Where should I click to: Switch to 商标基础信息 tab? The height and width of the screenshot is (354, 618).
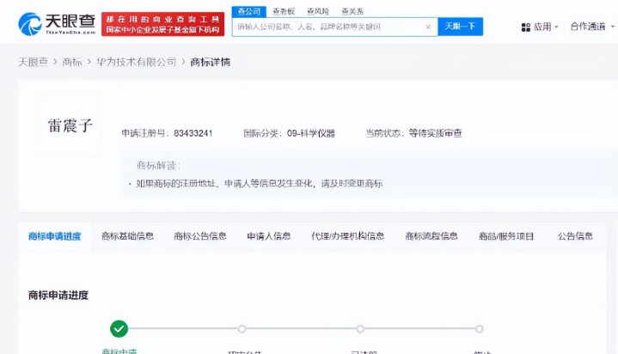pos(127,236)
